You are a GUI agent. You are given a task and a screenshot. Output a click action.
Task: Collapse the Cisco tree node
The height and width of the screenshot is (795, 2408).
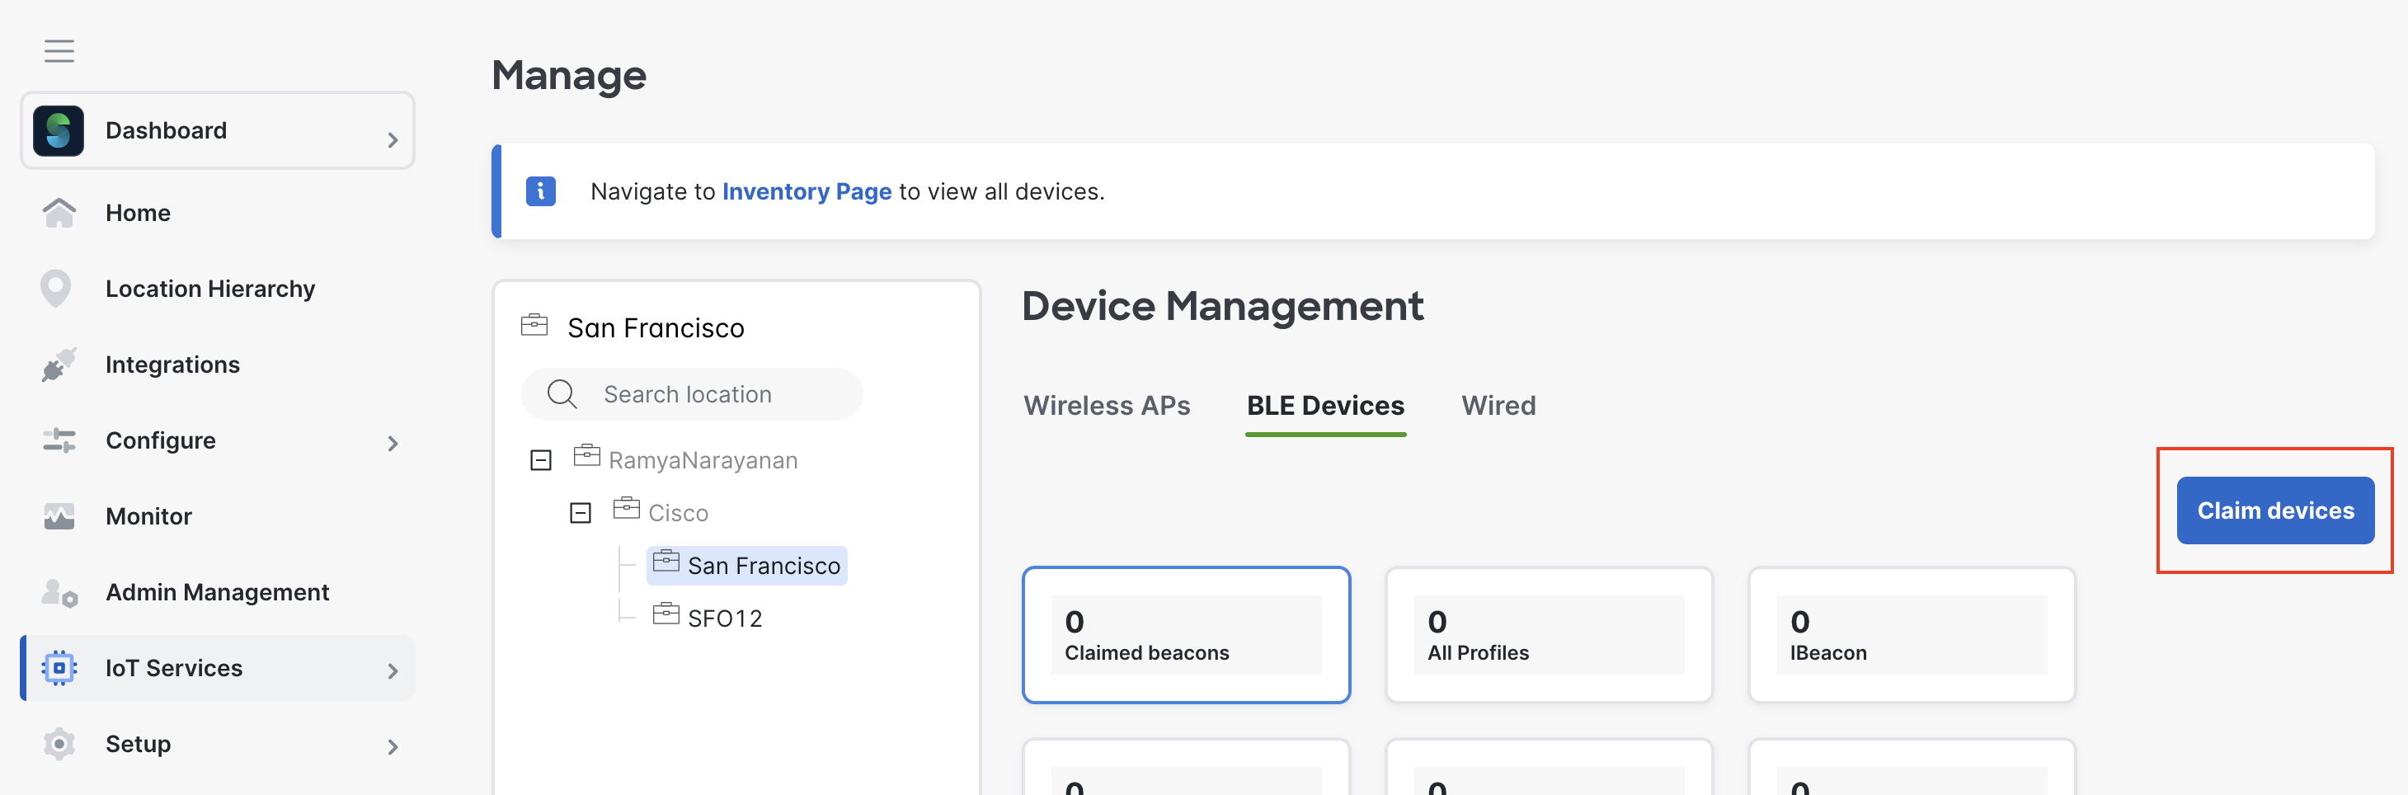click(x=581, y=514)
